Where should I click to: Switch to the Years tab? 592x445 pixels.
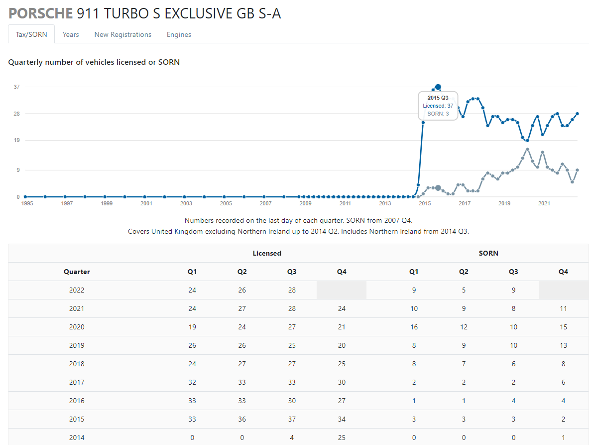click(x=71, y=34)
